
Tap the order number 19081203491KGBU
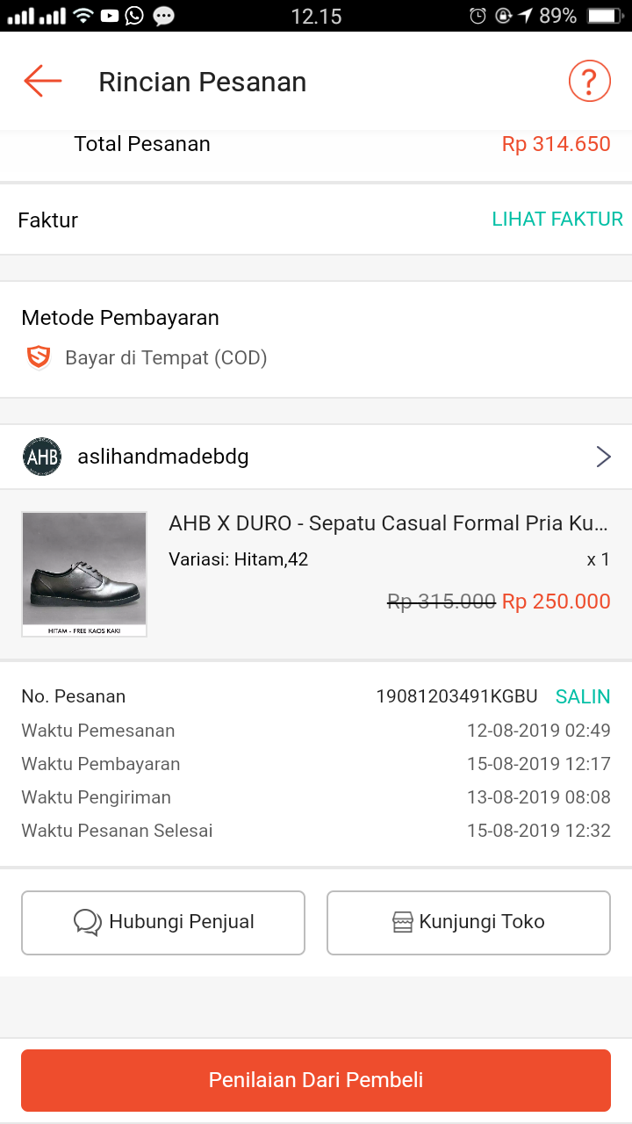point(456,696)
